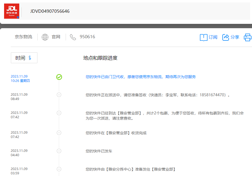Click the 10:26 星期四 timestamp
The width and height of the screenshot is (252, 176).
click(20, 81)
